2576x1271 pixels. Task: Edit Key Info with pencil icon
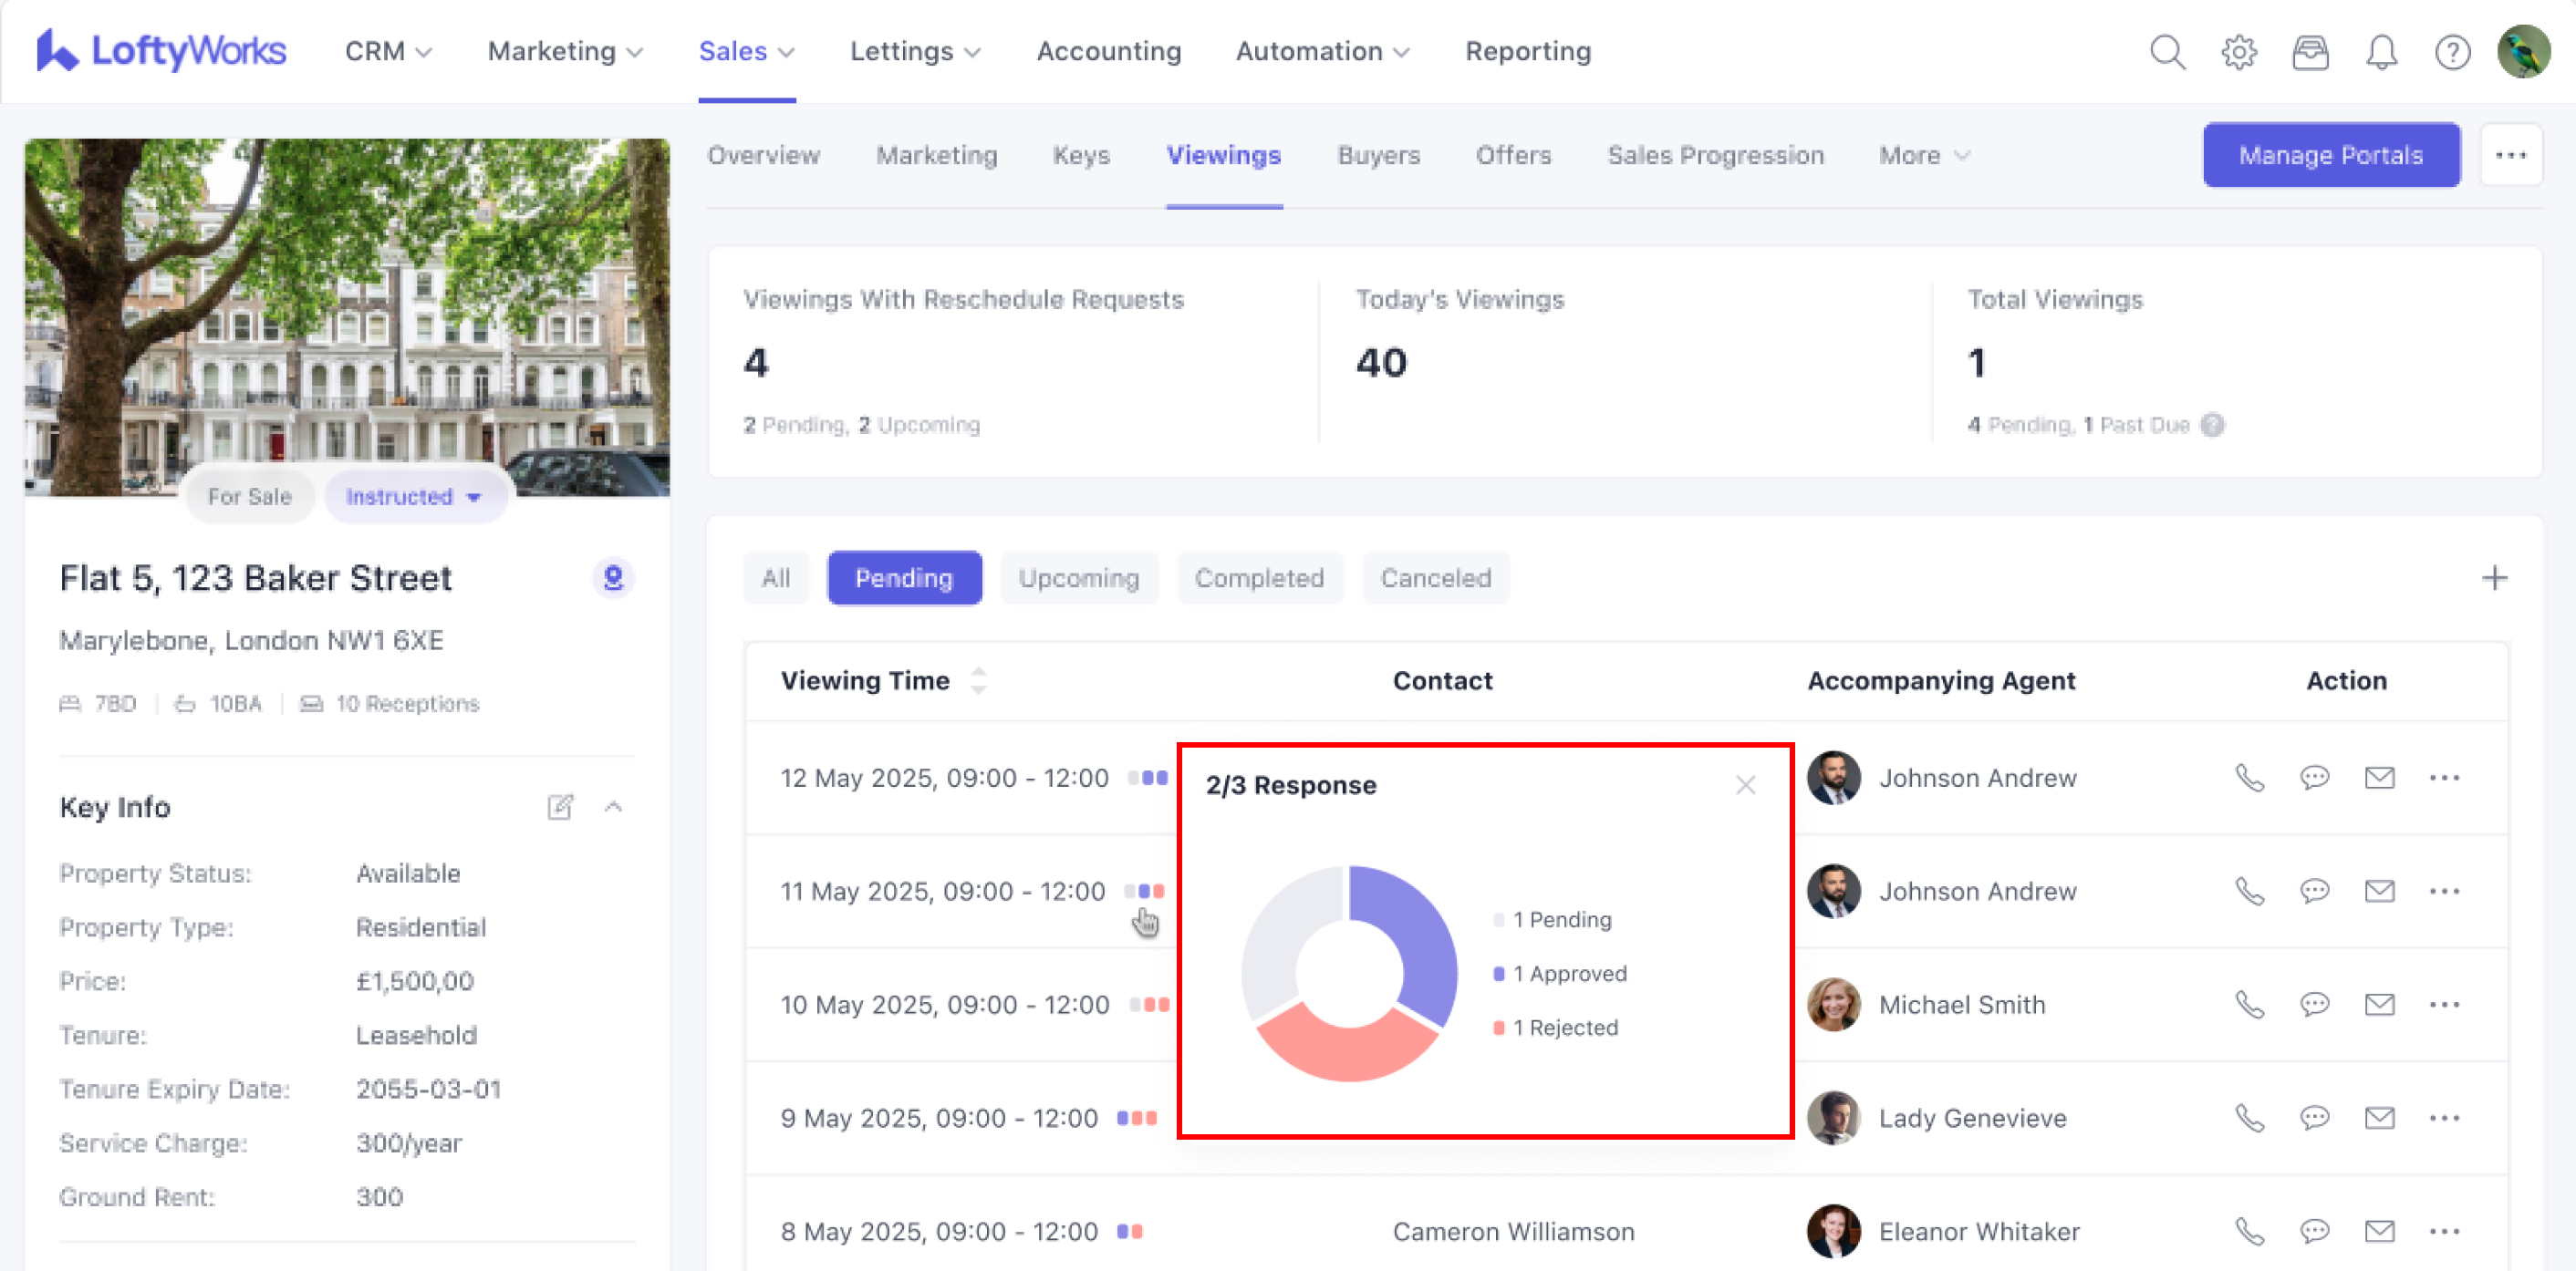tap(560, 807)
